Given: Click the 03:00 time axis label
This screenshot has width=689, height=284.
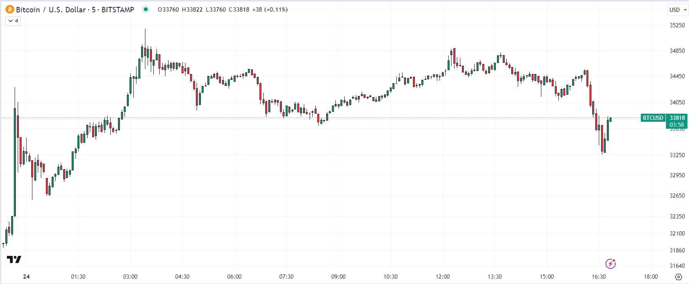Looking at the screenshot, I should pos(130,277).
